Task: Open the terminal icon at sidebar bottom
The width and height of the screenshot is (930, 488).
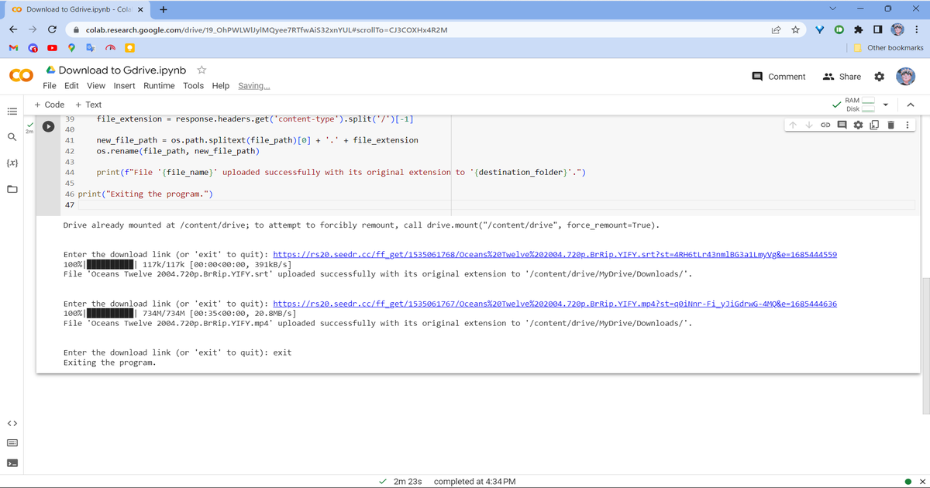Action: 14,464
